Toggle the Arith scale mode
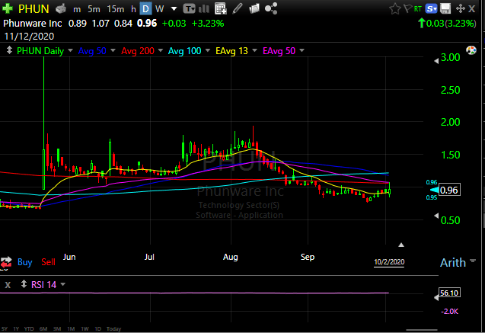The width and height of the screenshot is (485, 333). click(x=452, y=263)
